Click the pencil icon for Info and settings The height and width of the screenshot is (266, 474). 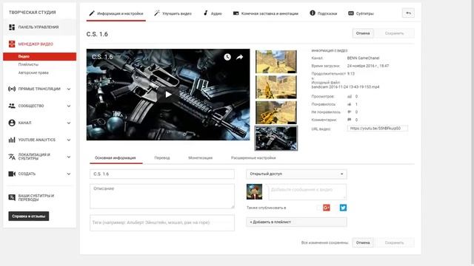click(92, 13)
